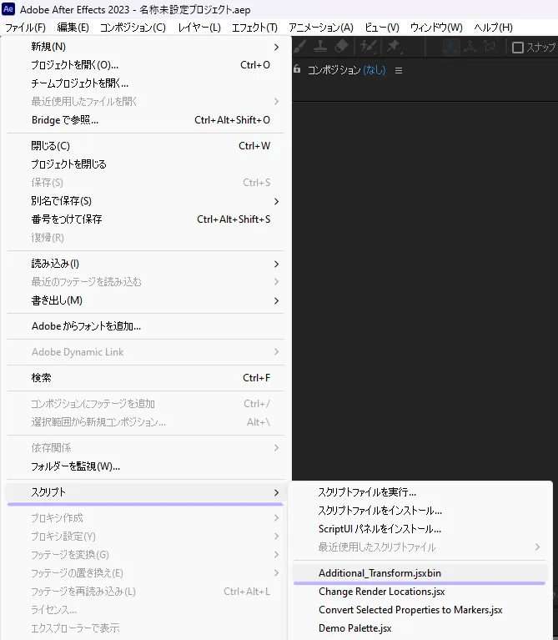
Task: Open the ファイル(F) menu
Action: (25, 28)
